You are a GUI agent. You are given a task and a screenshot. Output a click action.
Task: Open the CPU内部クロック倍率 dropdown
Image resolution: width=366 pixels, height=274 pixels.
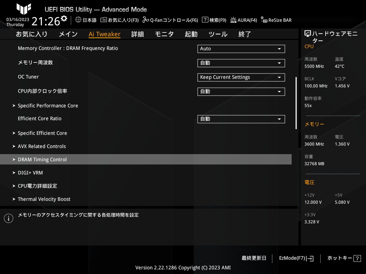point(241,92)
